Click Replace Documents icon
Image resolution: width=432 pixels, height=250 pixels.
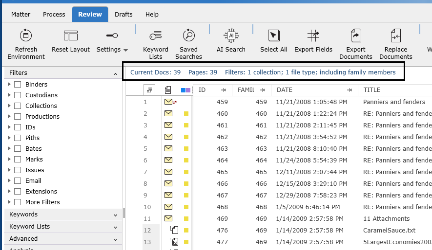click(x=396, y=36)
